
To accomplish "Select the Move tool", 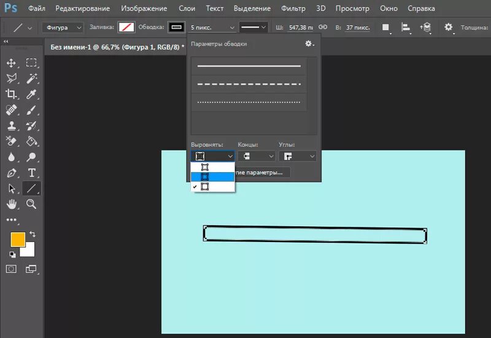I will [x=11, y=63].
